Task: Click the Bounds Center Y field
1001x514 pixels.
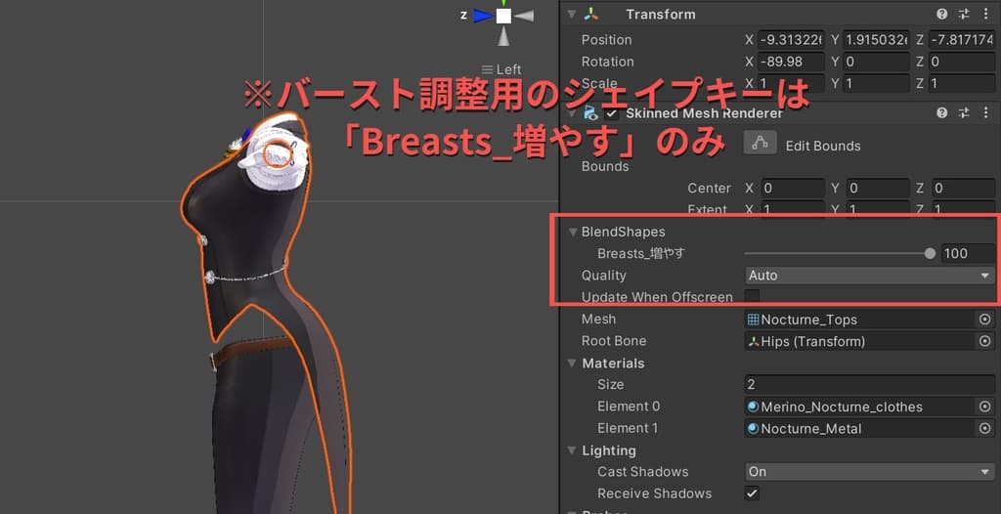Action: (x=877, y=189)
